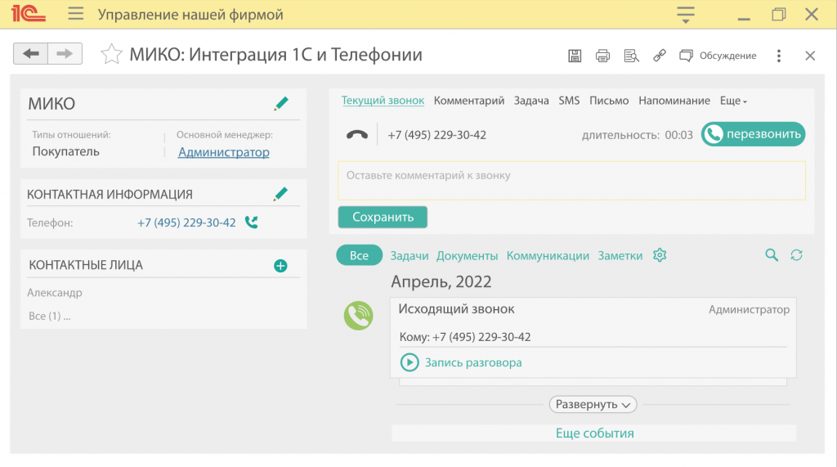The width and height of the screenshot is (837, 467).
Task: Open the hamburger functions menu
Action: pos(76,13)
